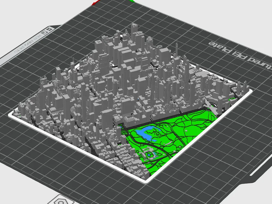Click the Bambu logo on plate corner

click(50, 29)
